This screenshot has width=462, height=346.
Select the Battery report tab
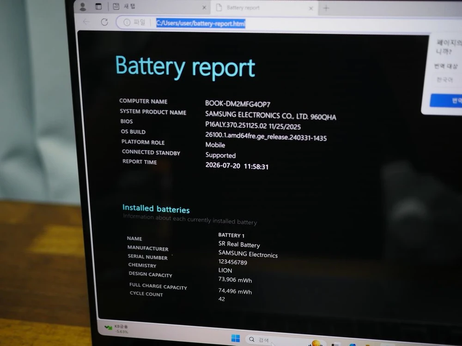(x=264, y=8)
